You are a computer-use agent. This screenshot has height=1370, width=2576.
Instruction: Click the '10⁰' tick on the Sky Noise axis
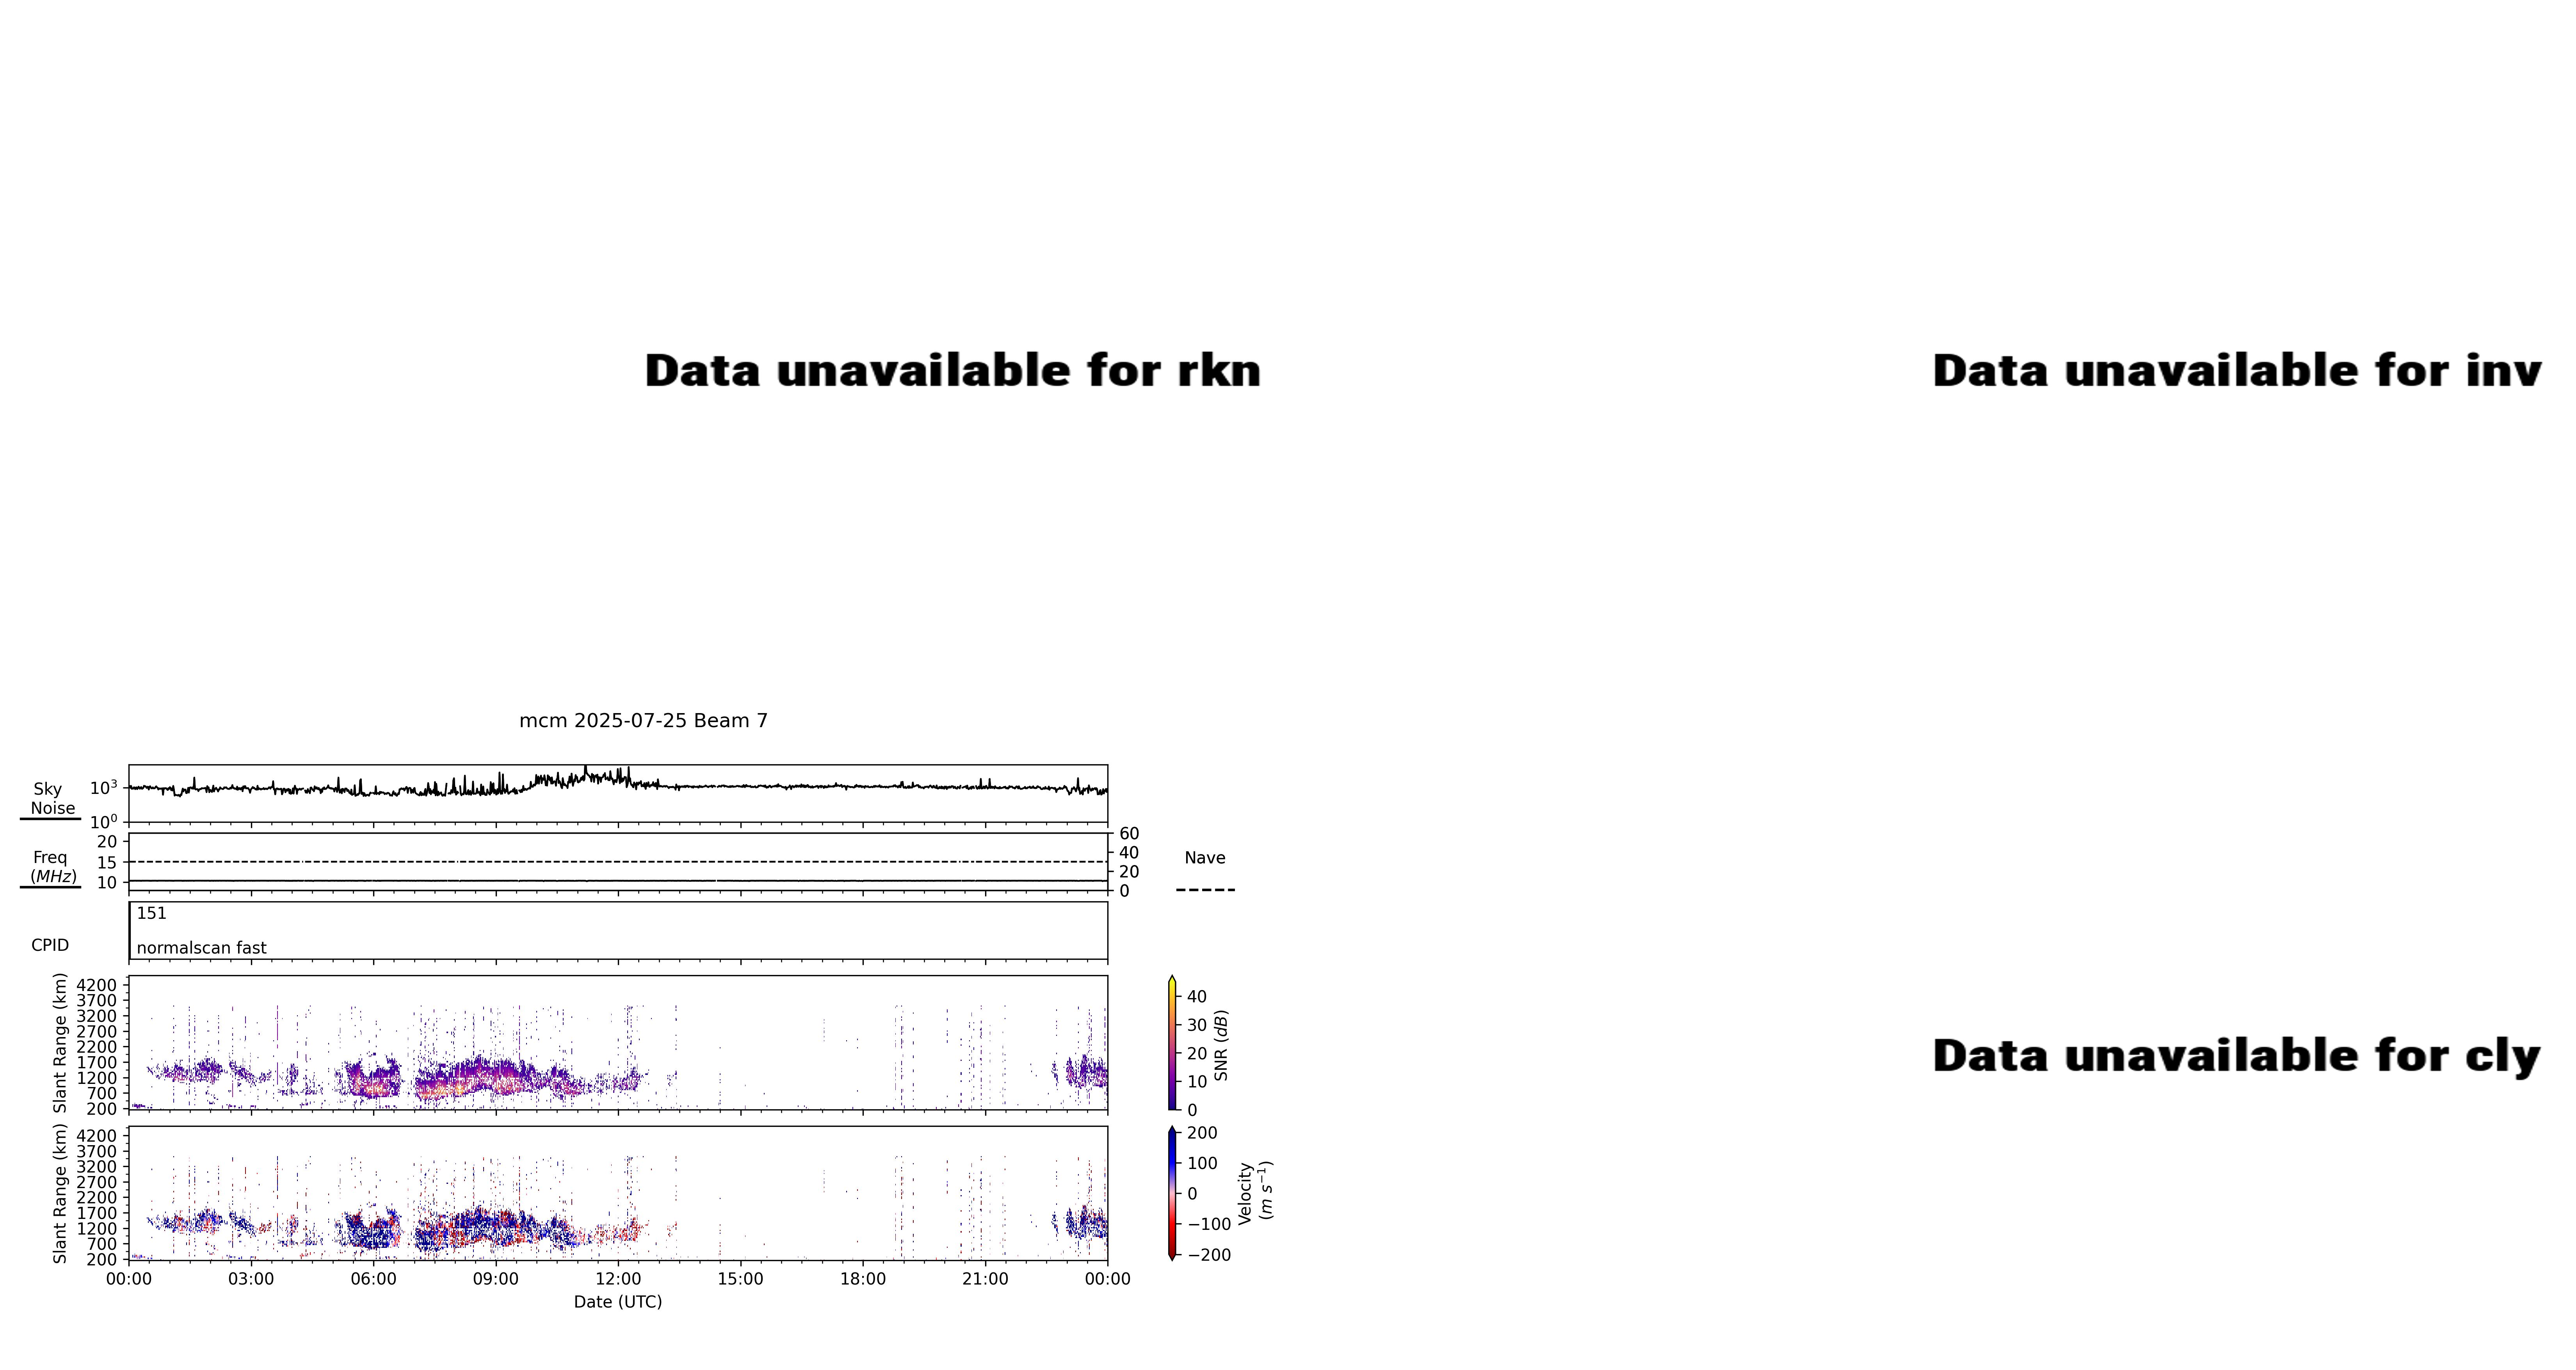tap(104, 822)
